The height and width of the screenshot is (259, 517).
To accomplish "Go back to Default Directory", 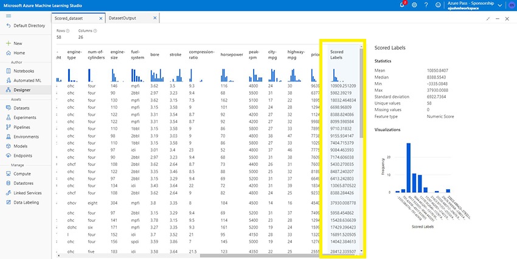I will 24,26.
